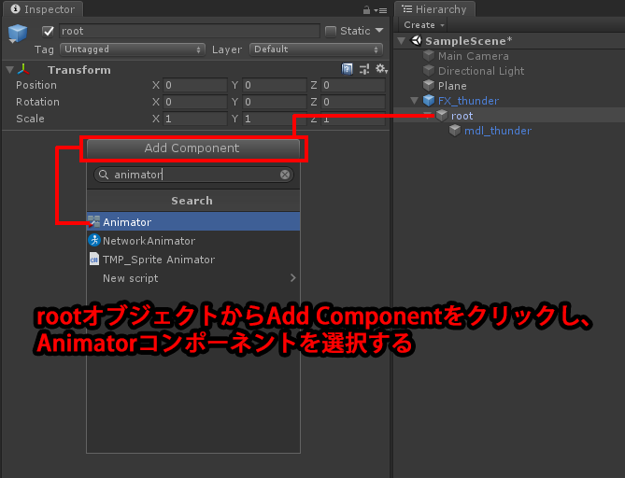625x478 pixels.
Task: Open the New script submenu
Action: pyautogui.click(x=193, y=278)
